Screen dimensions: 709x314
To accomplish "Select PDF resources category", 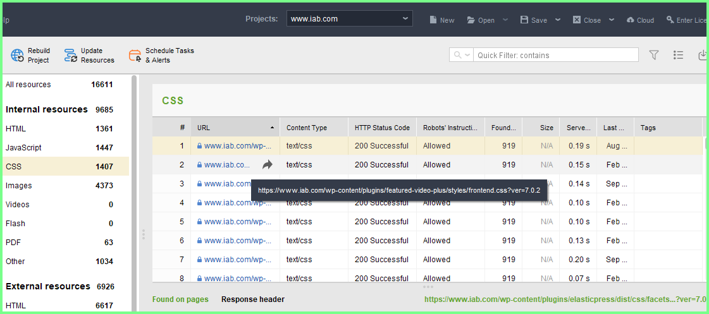I will pos(66,243).
